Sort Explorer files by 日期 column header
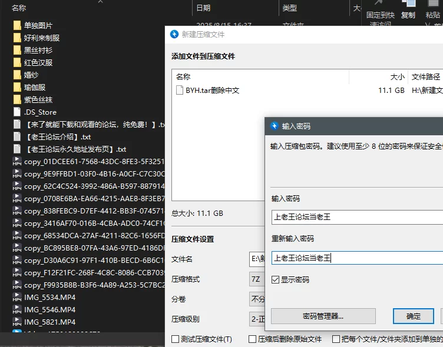The width and height of the screenshot is (443, 347). pos(203,8)
